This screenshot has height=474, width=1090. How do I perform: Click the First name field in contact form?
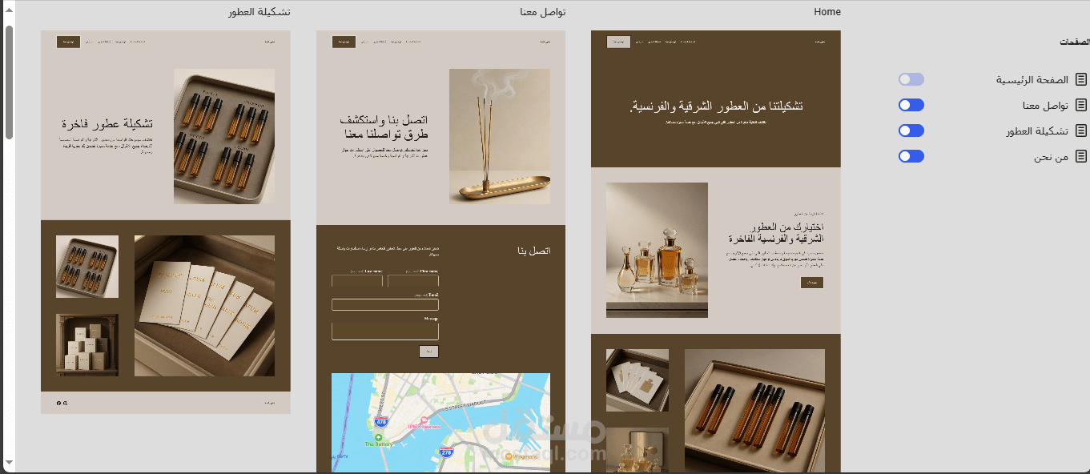coord(412,281)
